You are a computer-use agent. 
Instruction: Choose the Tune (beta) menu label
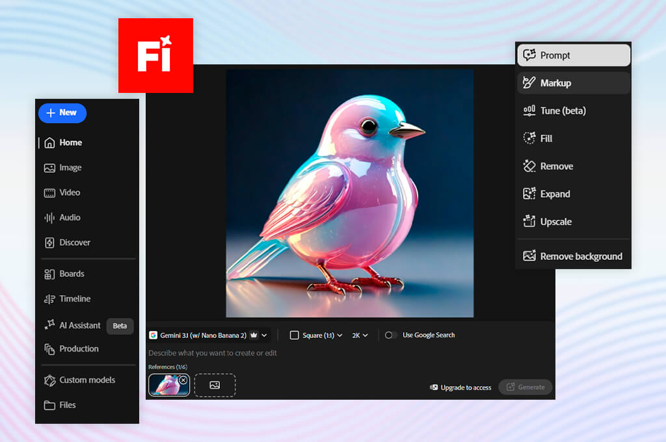click(563, 110)
